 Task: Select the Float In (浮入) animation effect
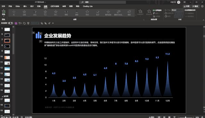pos(56,13)
